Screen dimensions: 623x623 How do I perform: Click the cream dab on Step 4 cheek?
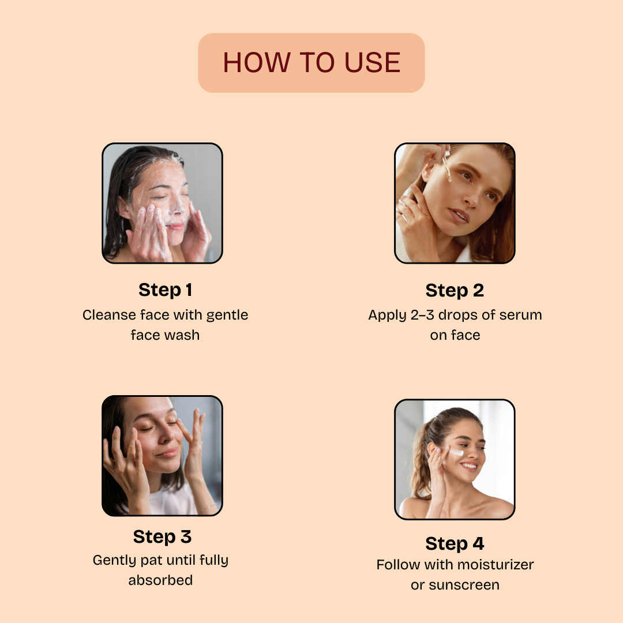[x=456, y=453]
